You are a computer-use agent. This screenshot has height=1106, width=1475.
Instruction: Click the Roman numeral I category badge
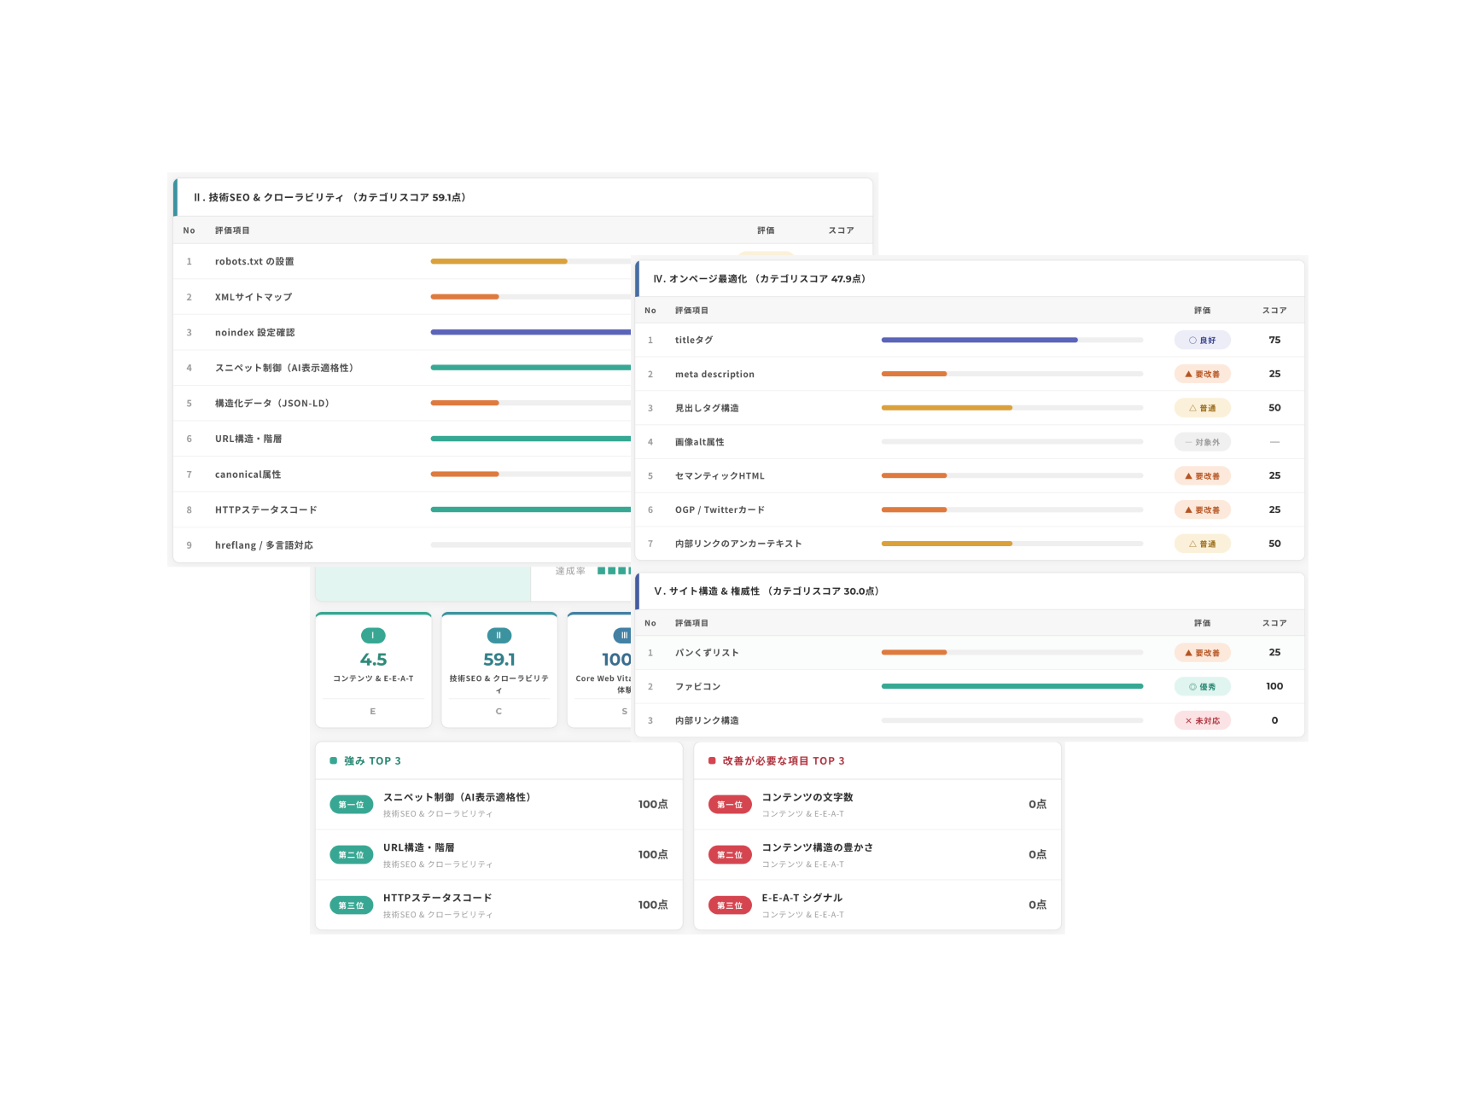[373, 635]
